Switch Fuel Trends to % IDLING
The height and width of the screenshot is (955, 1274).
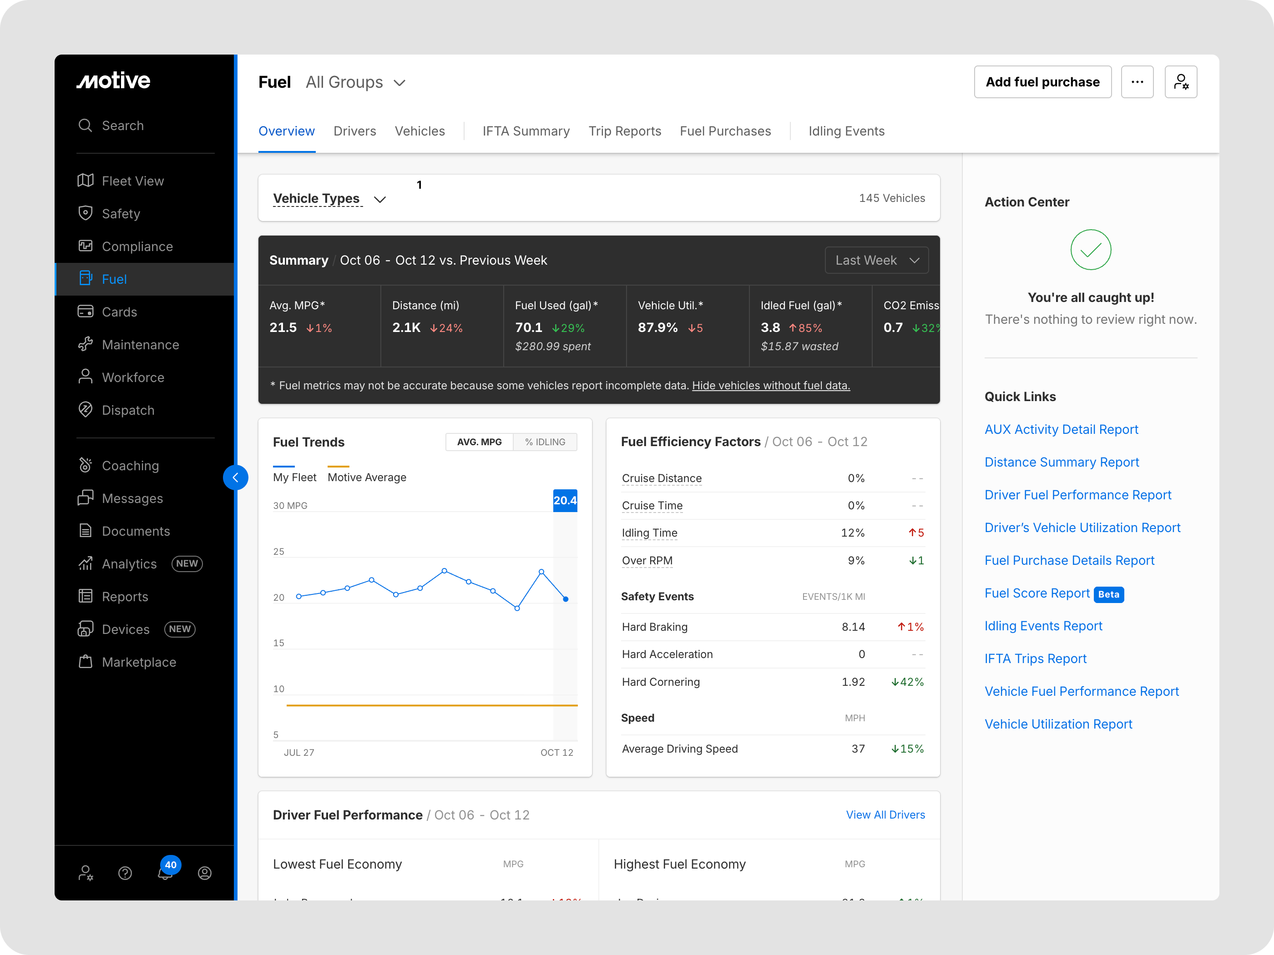(545, 442)
